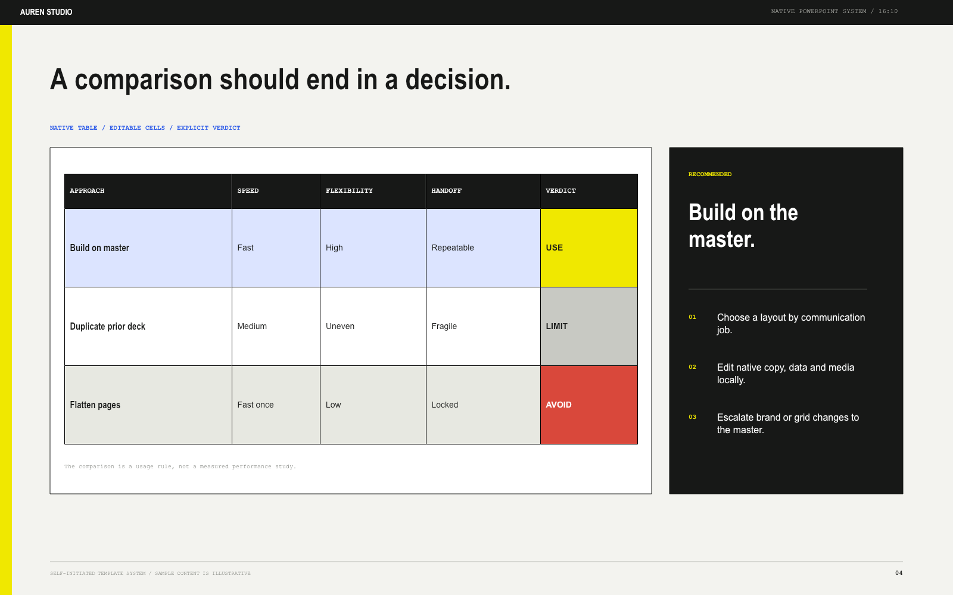The width and height of the screenshot is (953, 595).
Task: Click the table footnote about usage rule
Action: 180,466
